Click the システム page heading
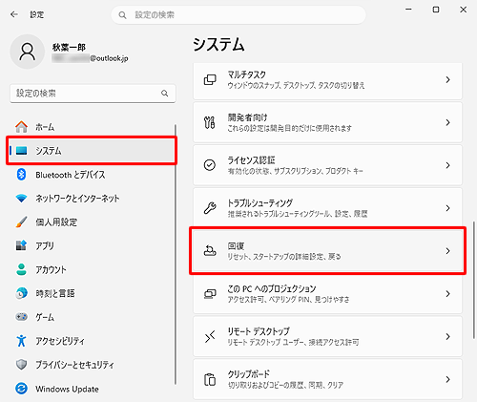 click(218, 44)
